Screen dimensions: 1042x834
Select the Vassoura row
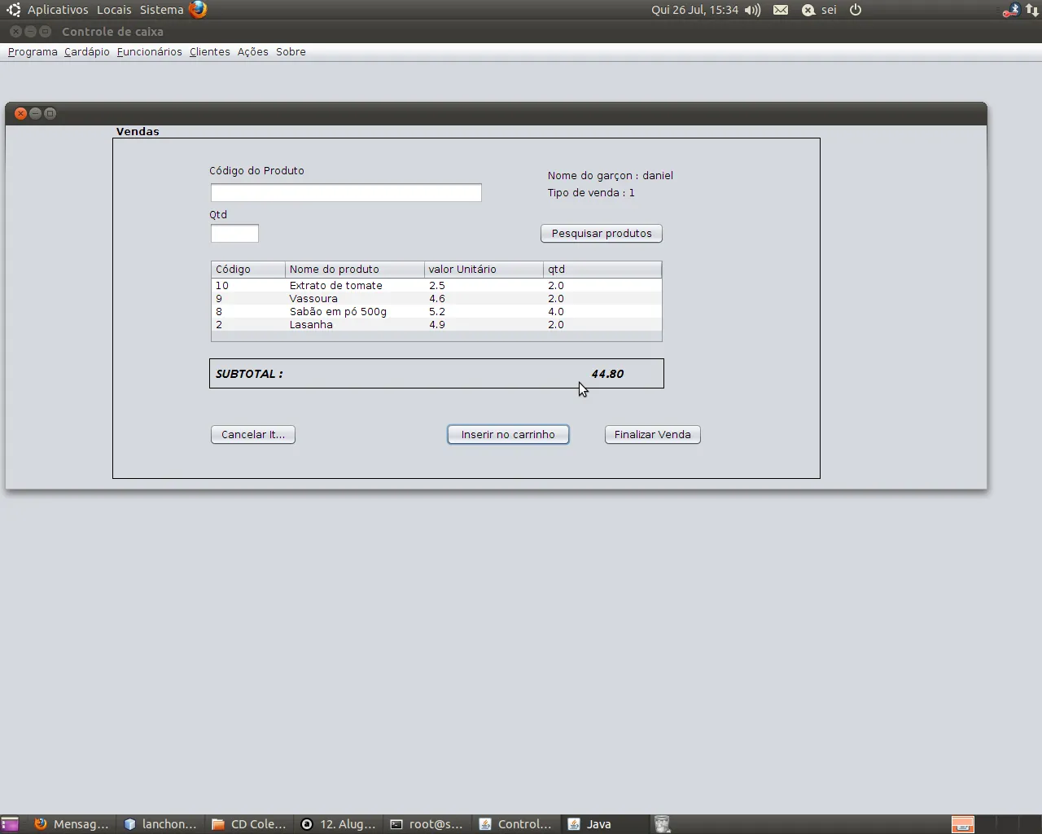click(x=436, y=299)
